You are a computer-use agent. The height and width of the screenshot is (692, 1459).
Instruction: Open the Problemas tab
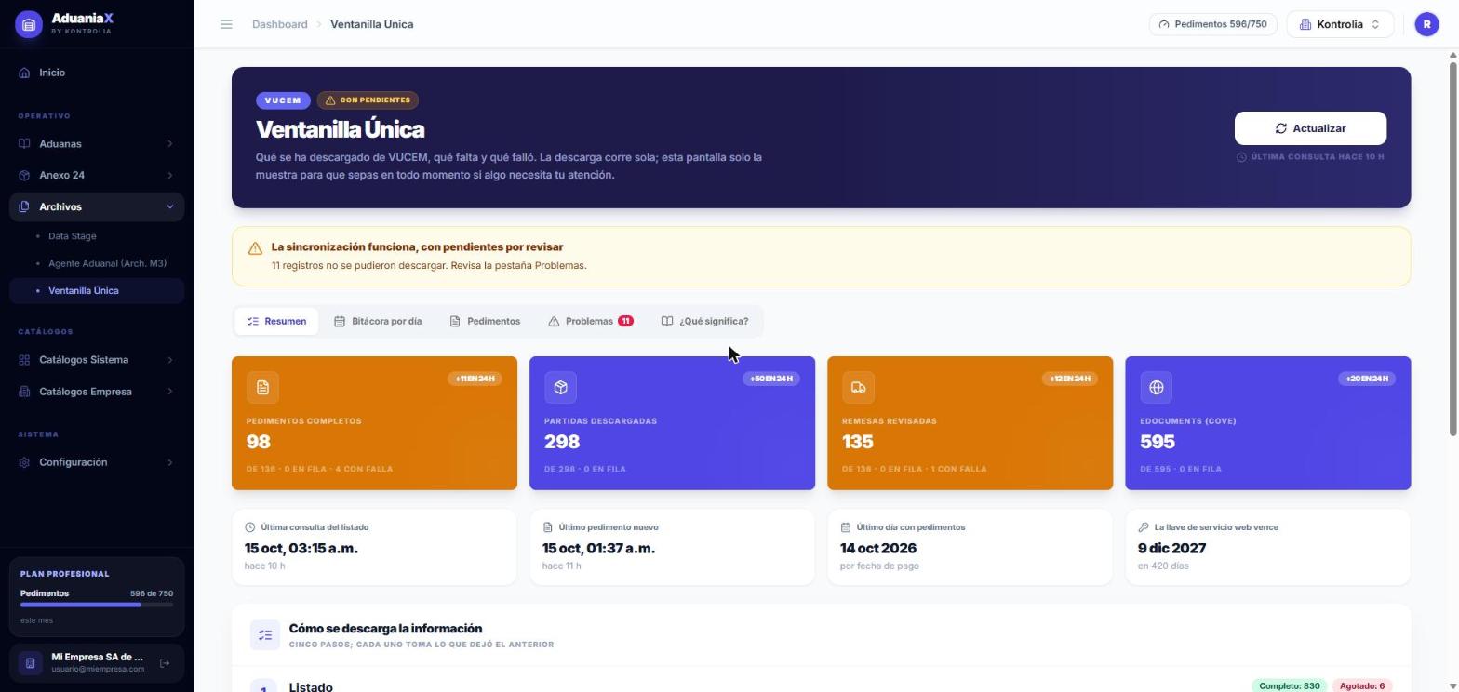coord(591,321)
